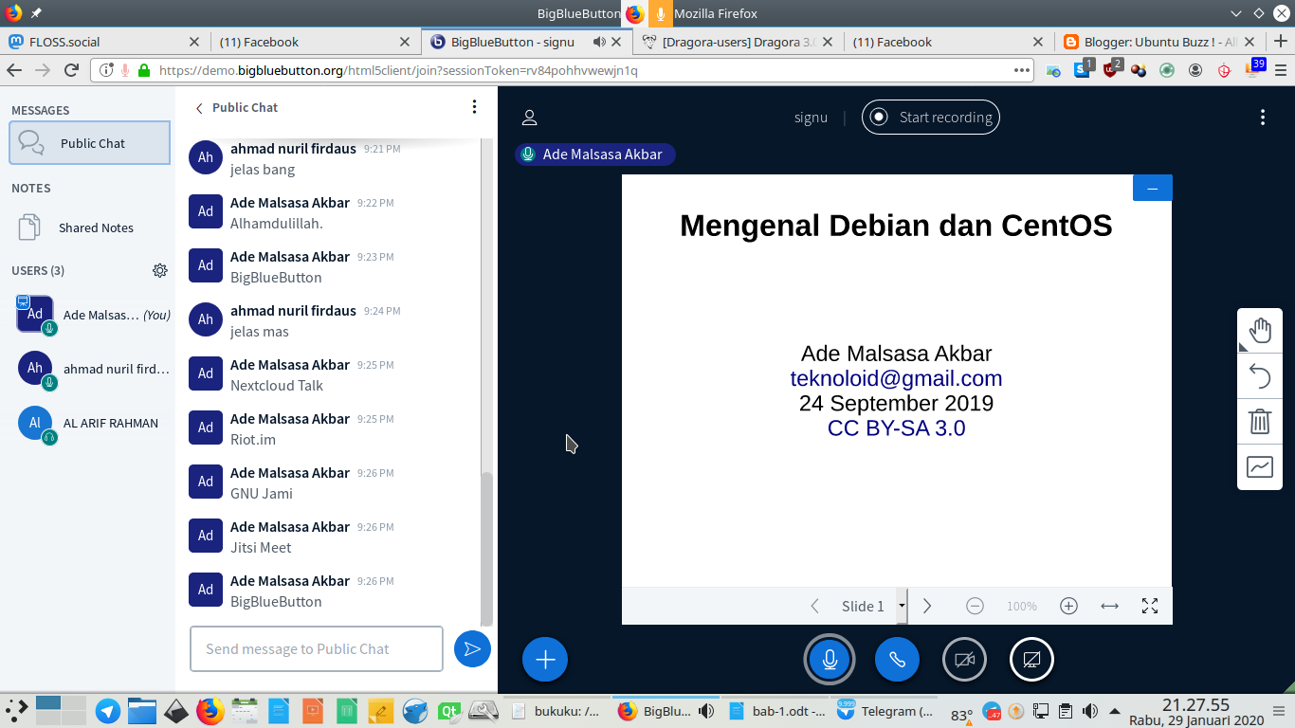Reload the current page

pyautogui.click(x=71, y=70)
